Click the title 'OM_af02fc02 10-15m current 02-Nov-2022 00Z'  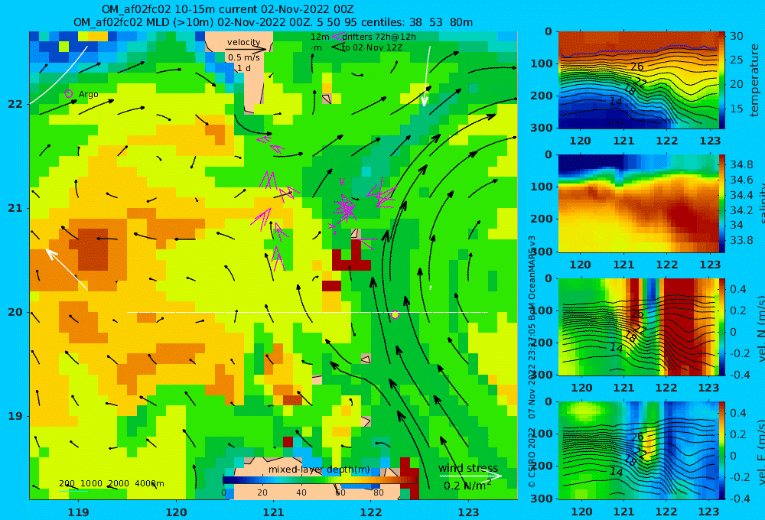coord(227,10)
